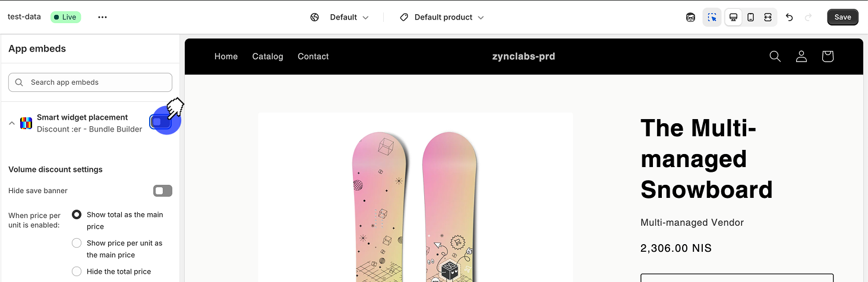Open the three-dots more actions menu
Screen dimensions: 868x282
pos(103,17)
